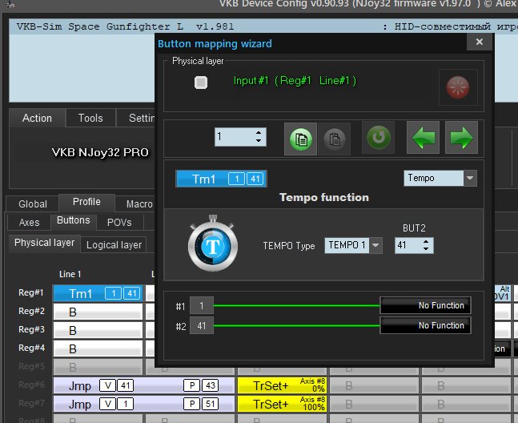Open the TEMPO Type dropdown
The width and height of the screenshot is (518, 423).
[375, 245]
